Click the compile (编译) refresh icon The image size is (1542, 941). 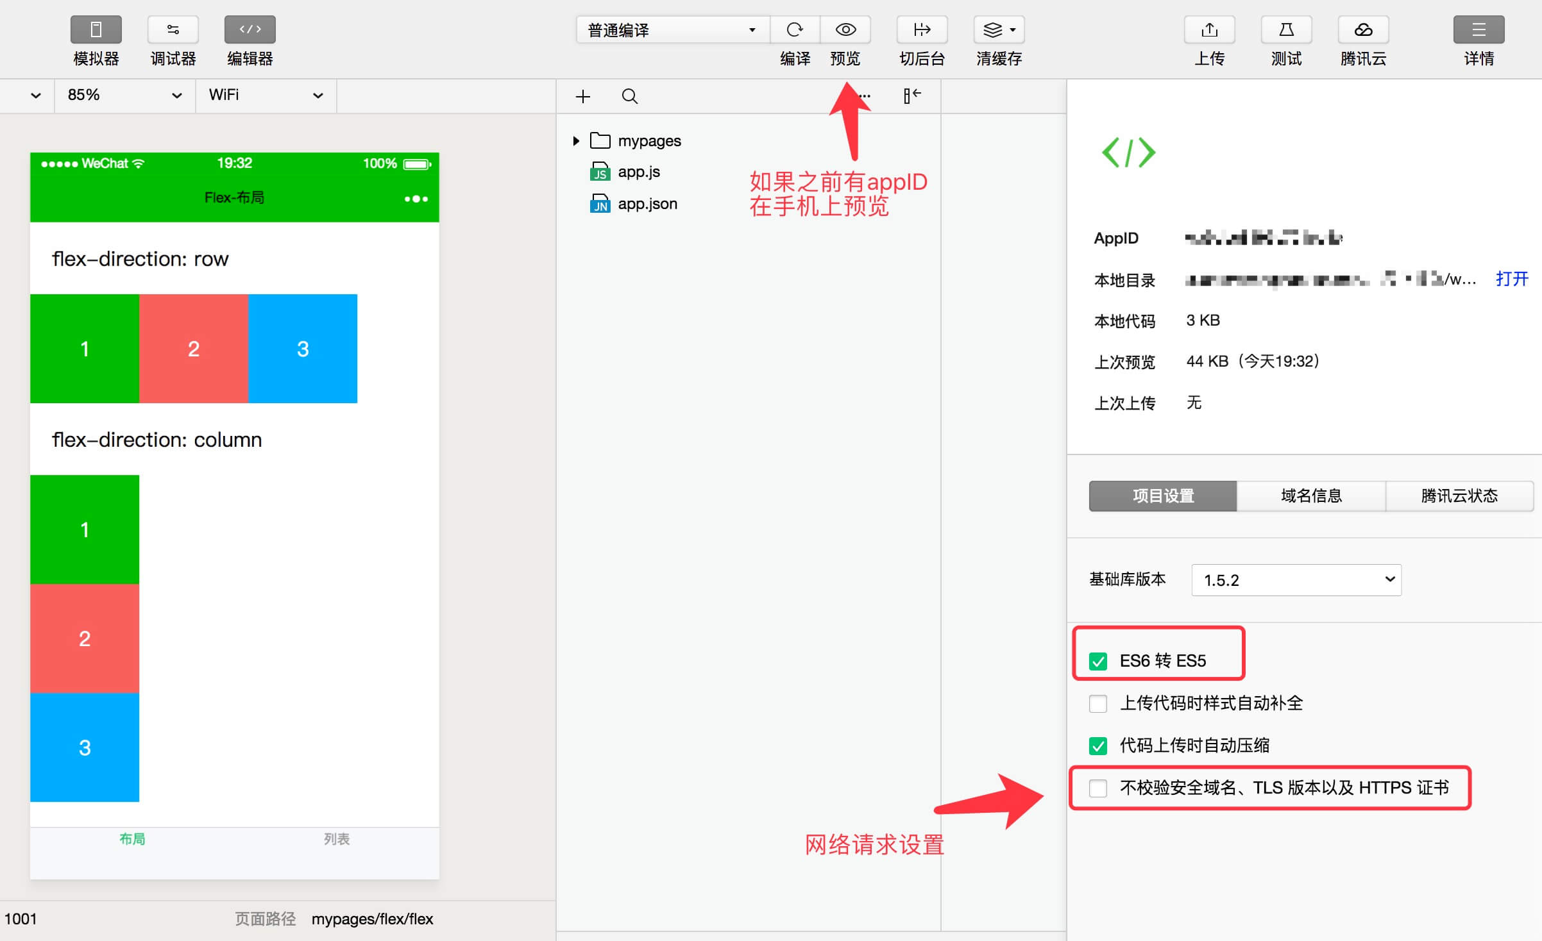click(x=795, y=29)
